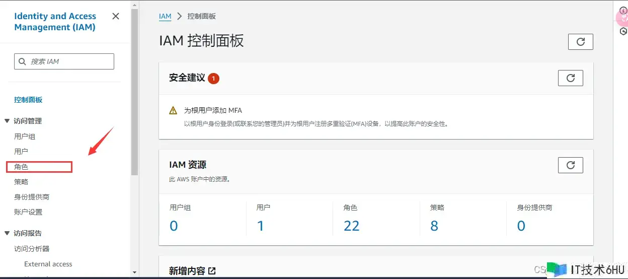Image resolution: width=628 pixels, height=279 pixels.
Task: Open 控制面板 in the sidebar
Action: coord(28,100)
